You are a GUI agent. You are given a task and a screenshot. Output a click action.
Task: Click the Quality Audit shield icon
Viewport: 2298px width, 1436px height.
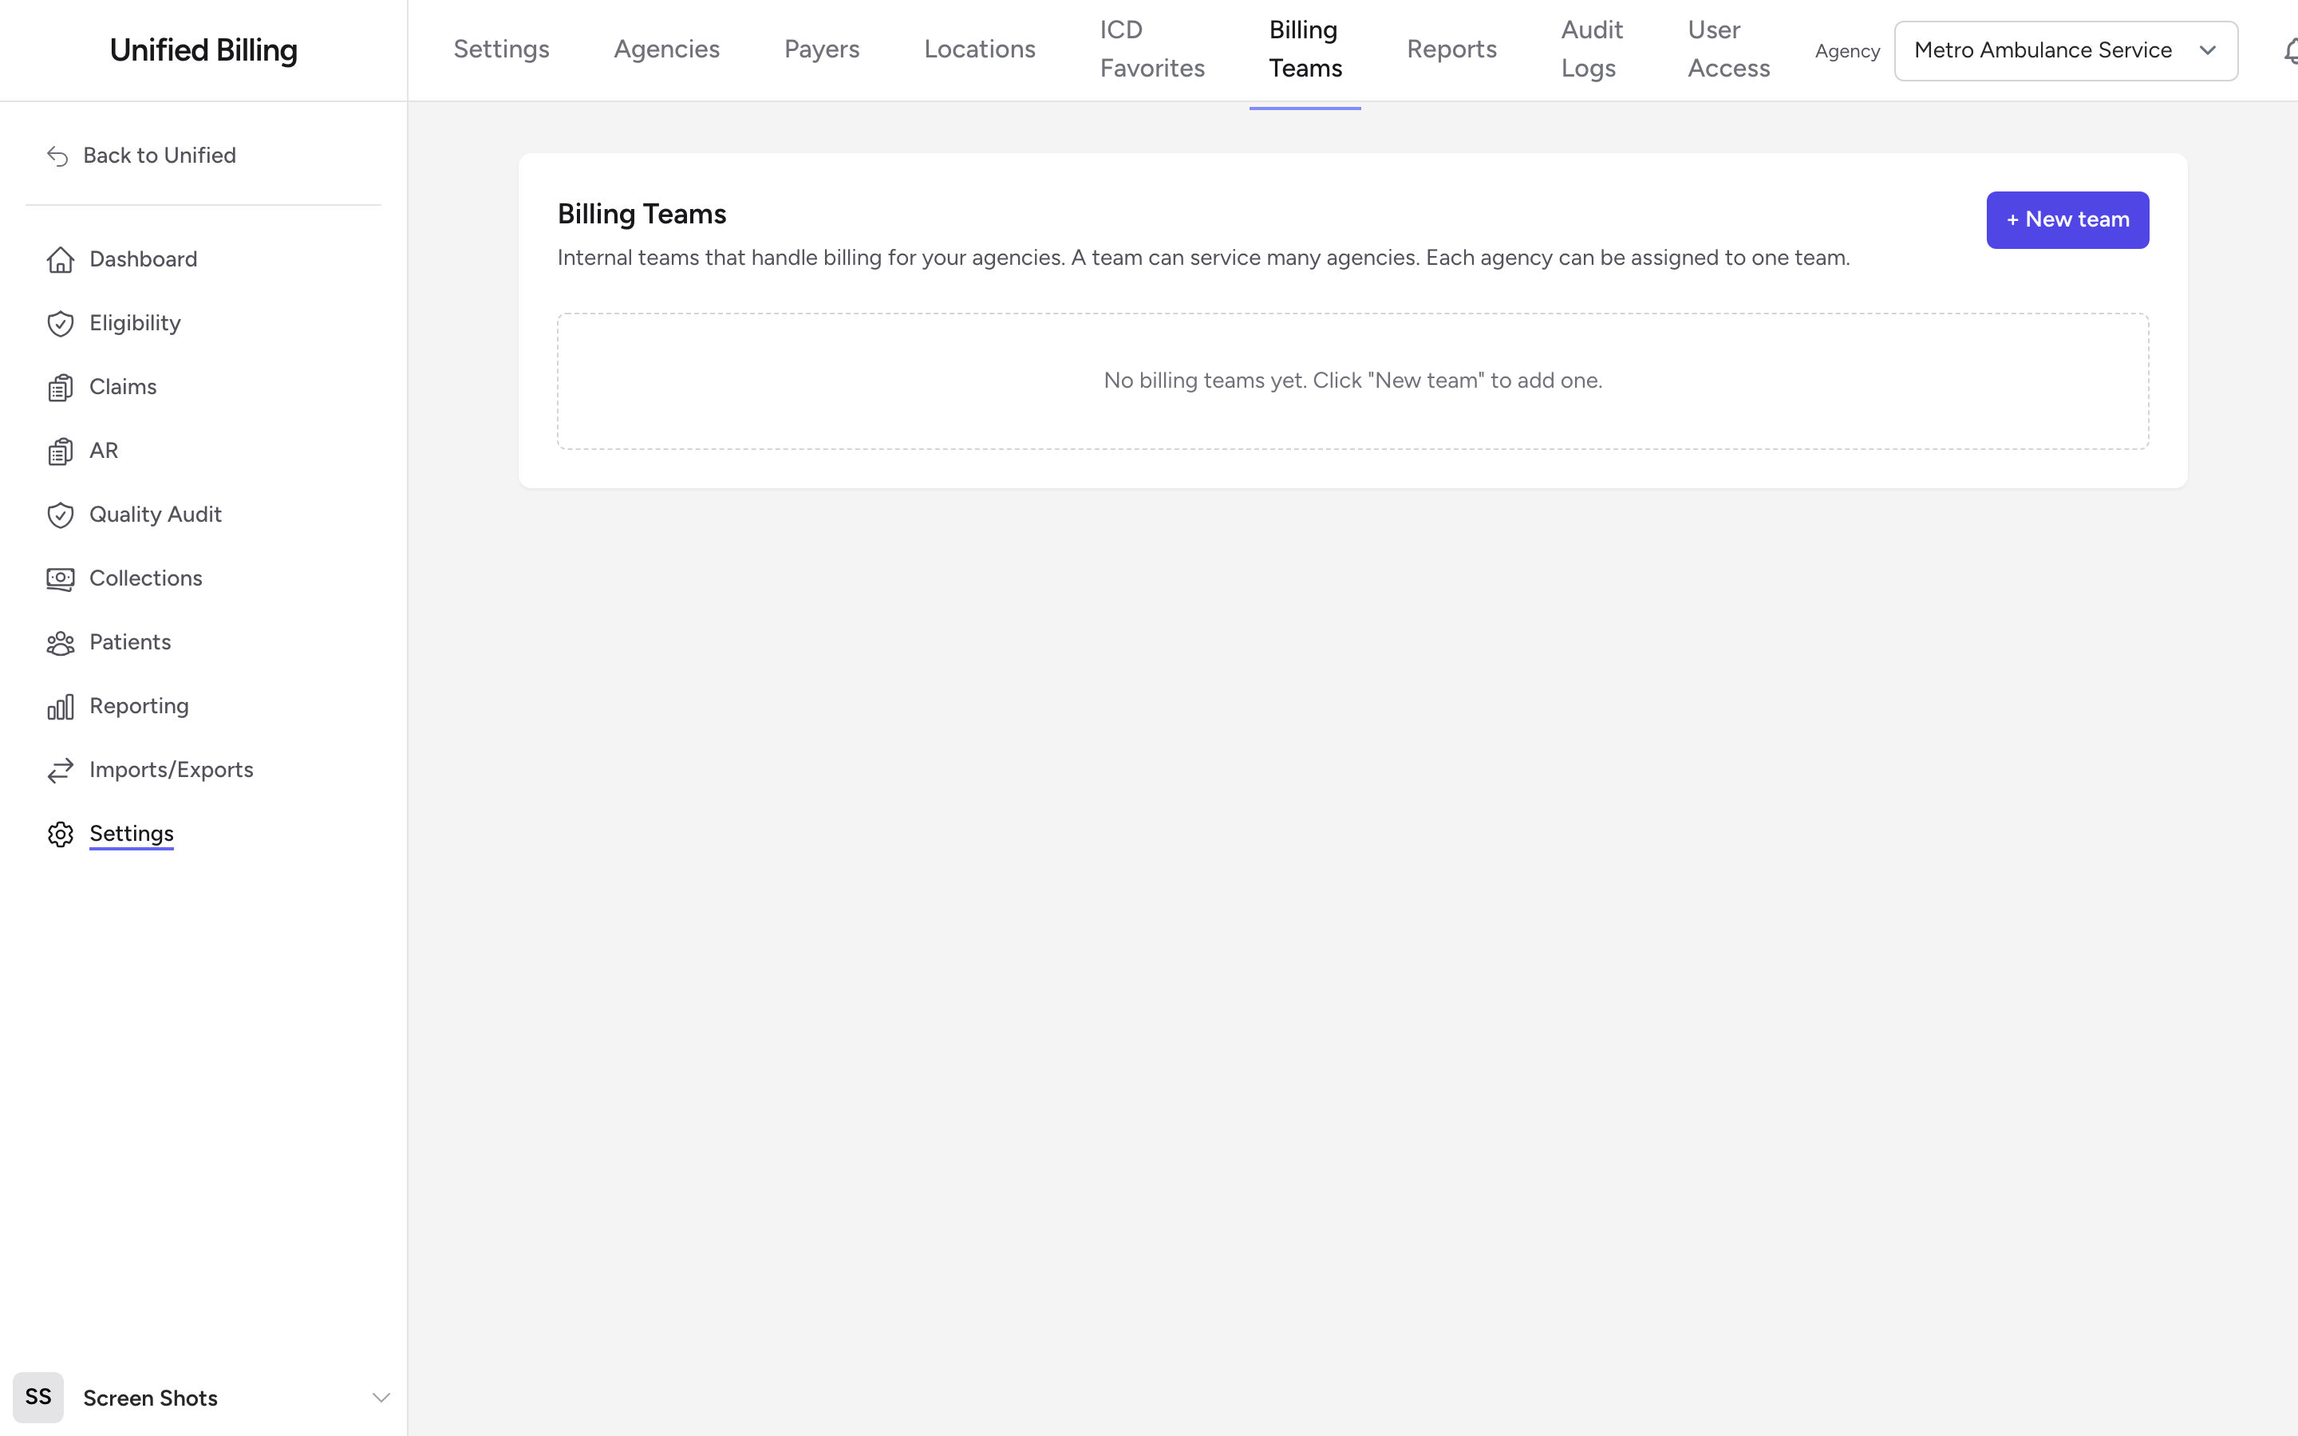point(61,515)
